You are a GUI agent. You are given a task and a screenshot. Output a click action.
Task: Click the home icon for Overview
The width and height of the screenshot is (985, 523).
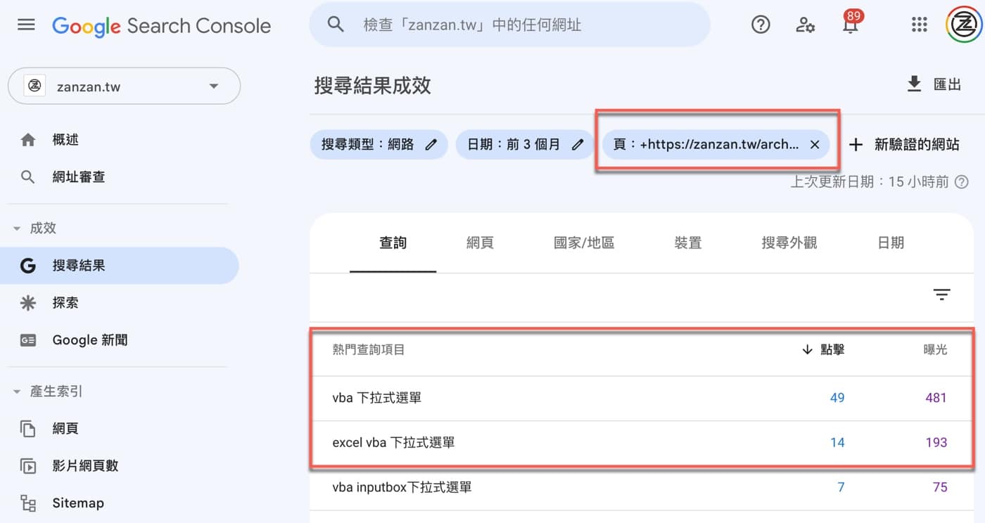(28, 140)
